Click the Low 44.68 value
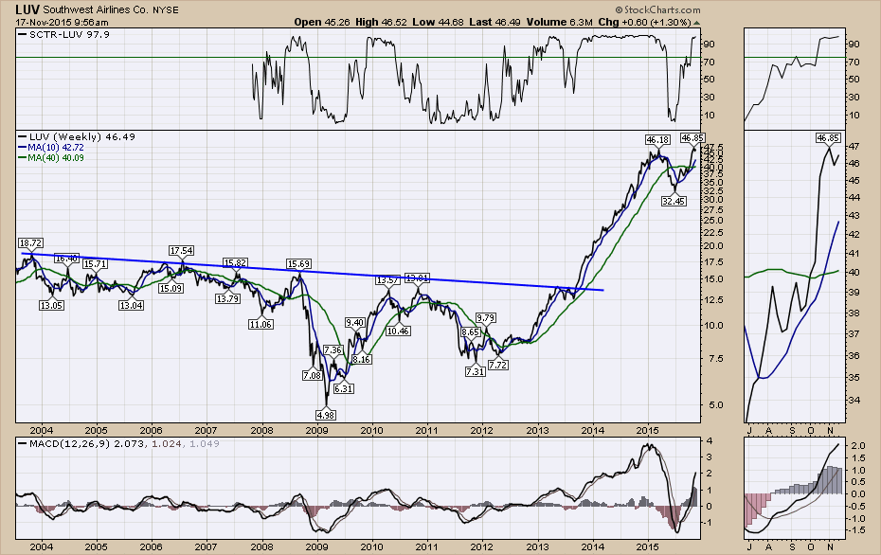 (x=438, y=22)
